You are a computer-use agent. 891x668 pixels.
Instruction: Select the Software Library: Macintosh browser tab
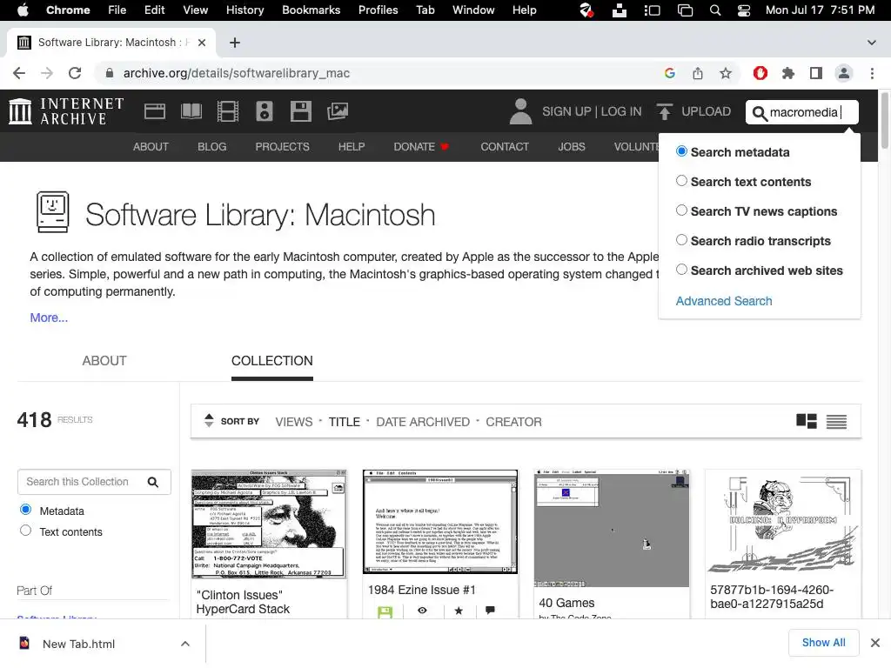click(x=111, y=43)
